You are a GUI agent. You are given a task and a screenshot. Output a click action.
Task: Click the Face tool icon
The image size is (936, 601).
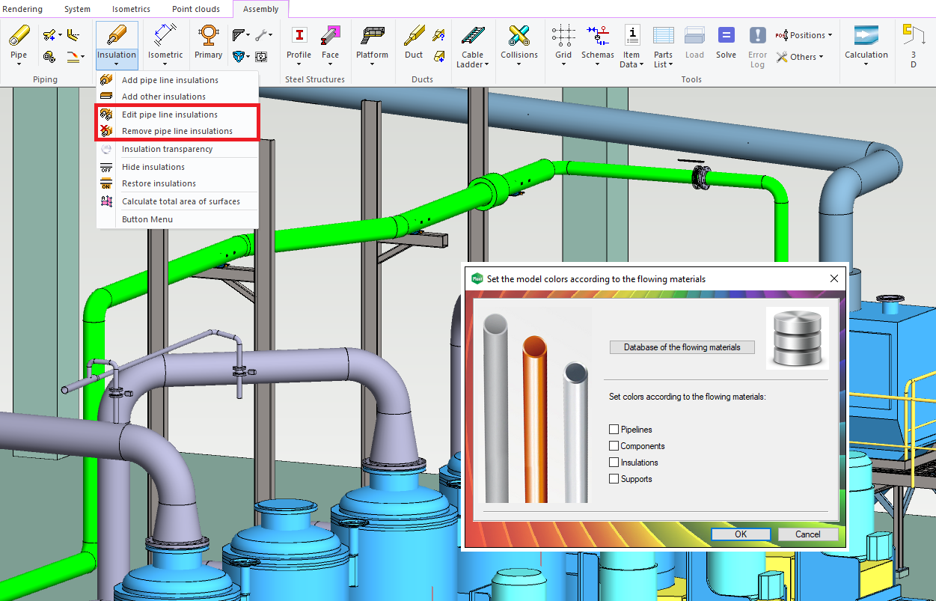click(x=330, y=36)
